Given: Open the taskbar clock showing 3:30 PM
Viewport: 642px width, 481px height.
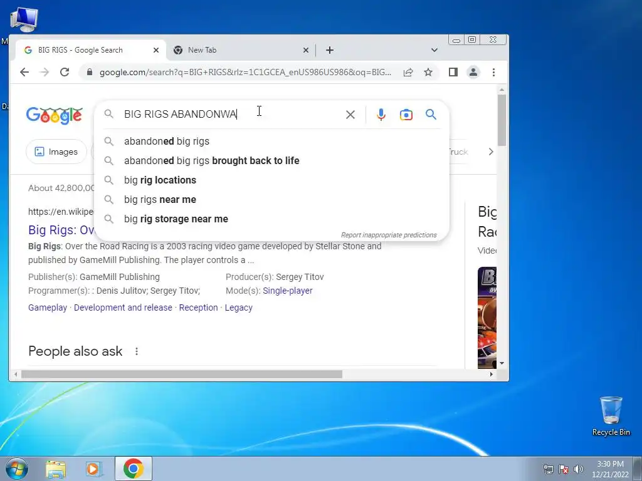Looking at the screenshot, I should coord(610,469).
